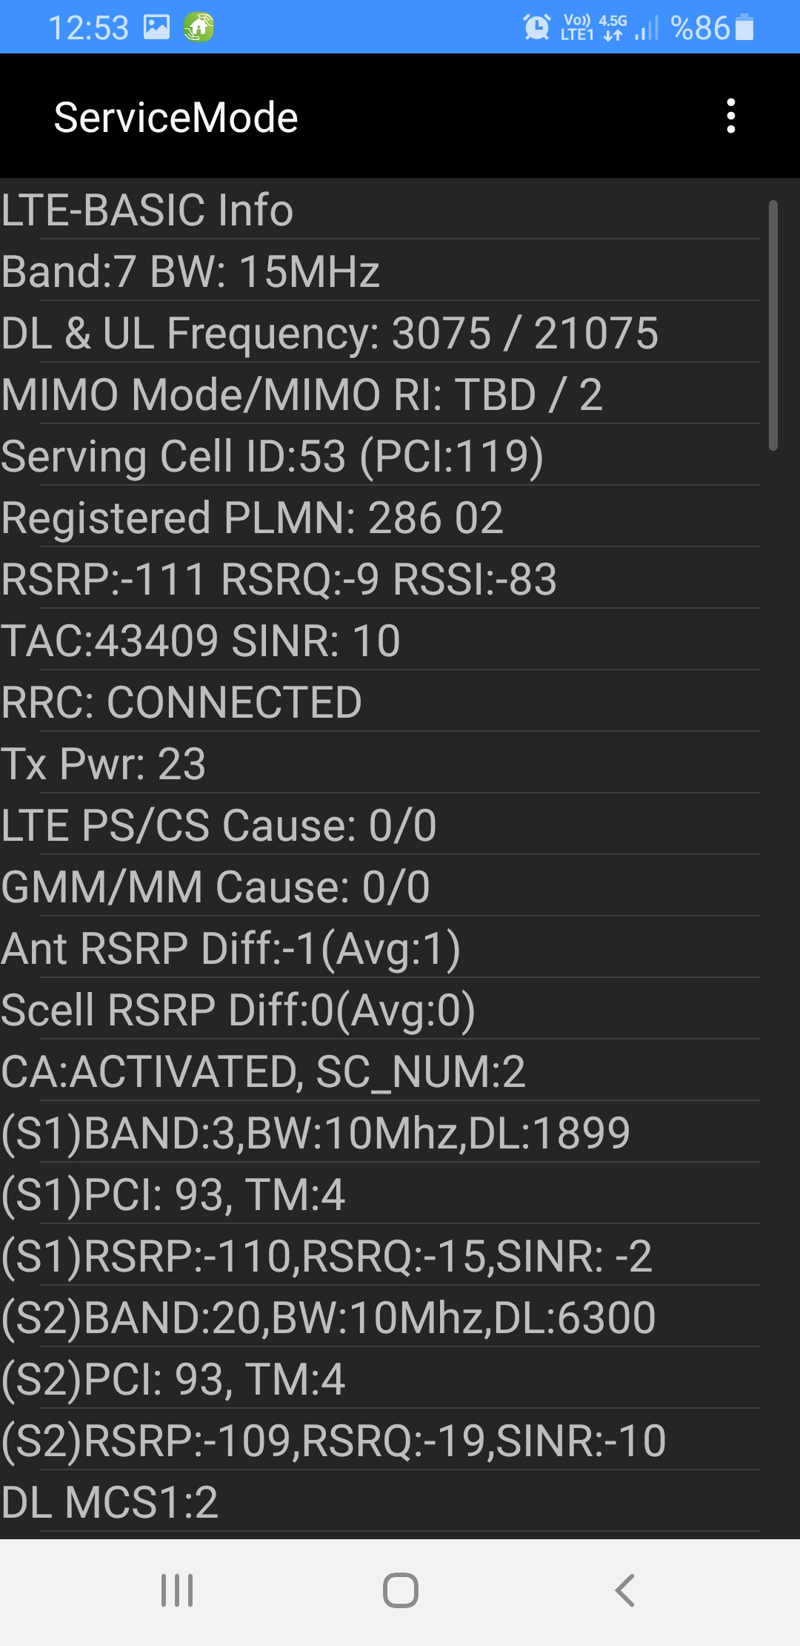This screenshot has height=1646, width=800.
Task: Tap the signal strength bars icon
Action: (x=647, y=28)
